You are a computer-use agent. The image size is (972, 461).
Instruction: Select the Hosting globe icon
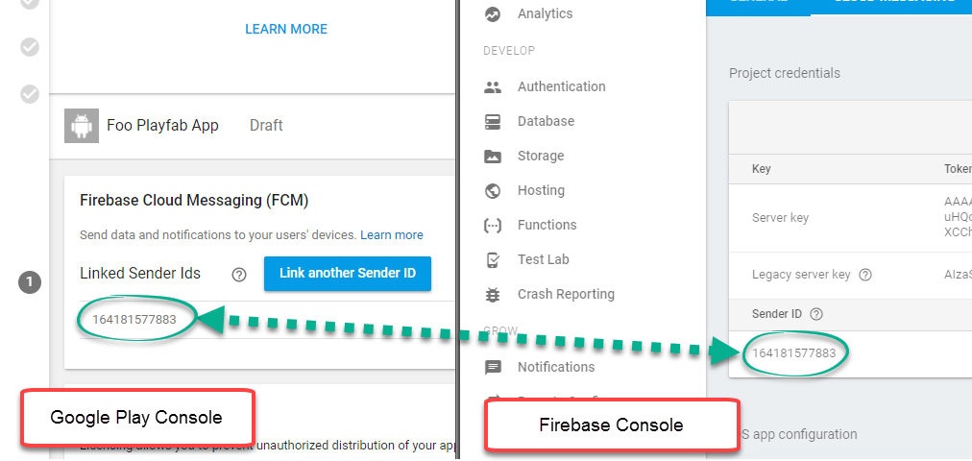pos(493,191)
